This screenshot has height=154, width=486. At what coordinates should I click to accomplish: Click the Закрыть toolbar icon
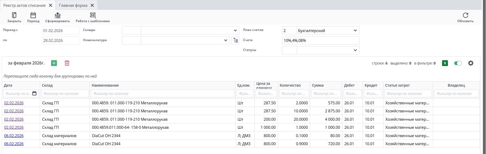coord(14,15)
